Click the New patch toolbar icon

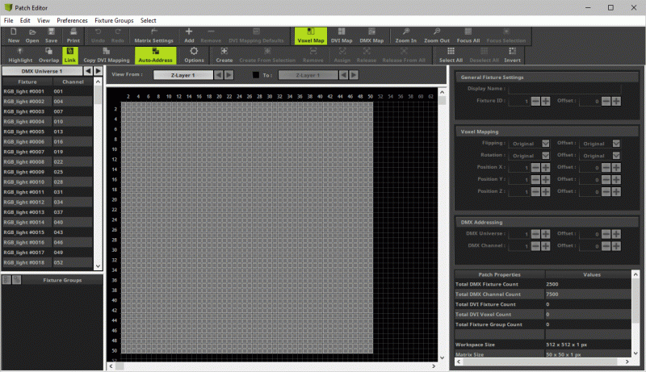[x=13, y=36]
